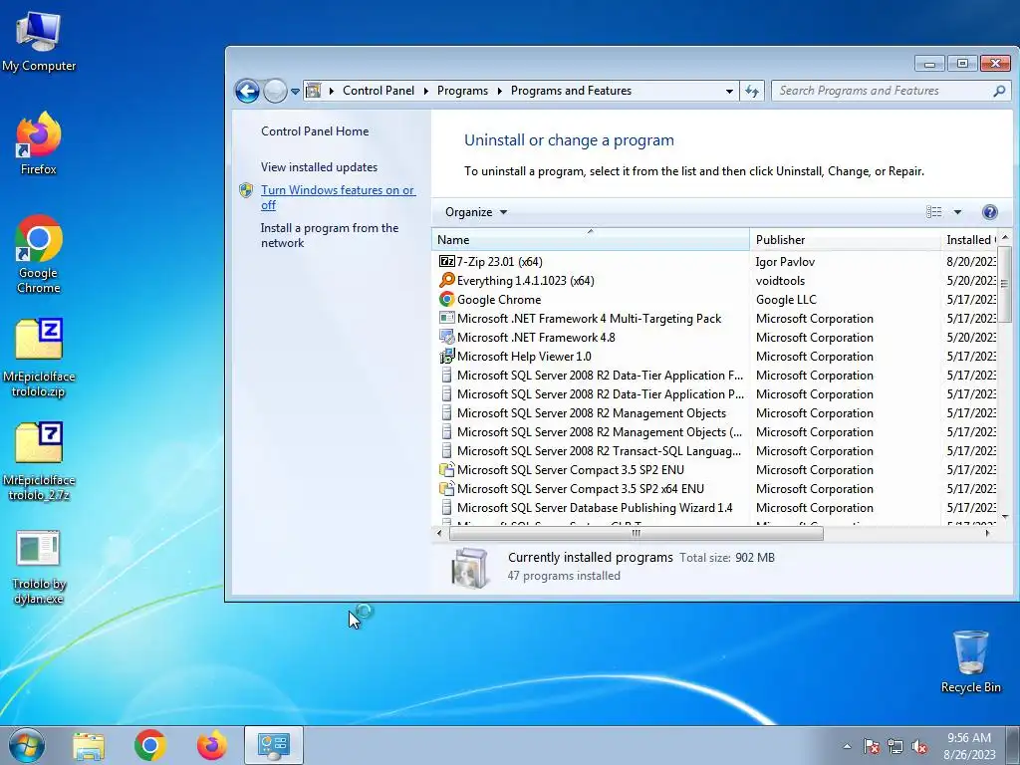Open the view options dropdown arrow

957,212
